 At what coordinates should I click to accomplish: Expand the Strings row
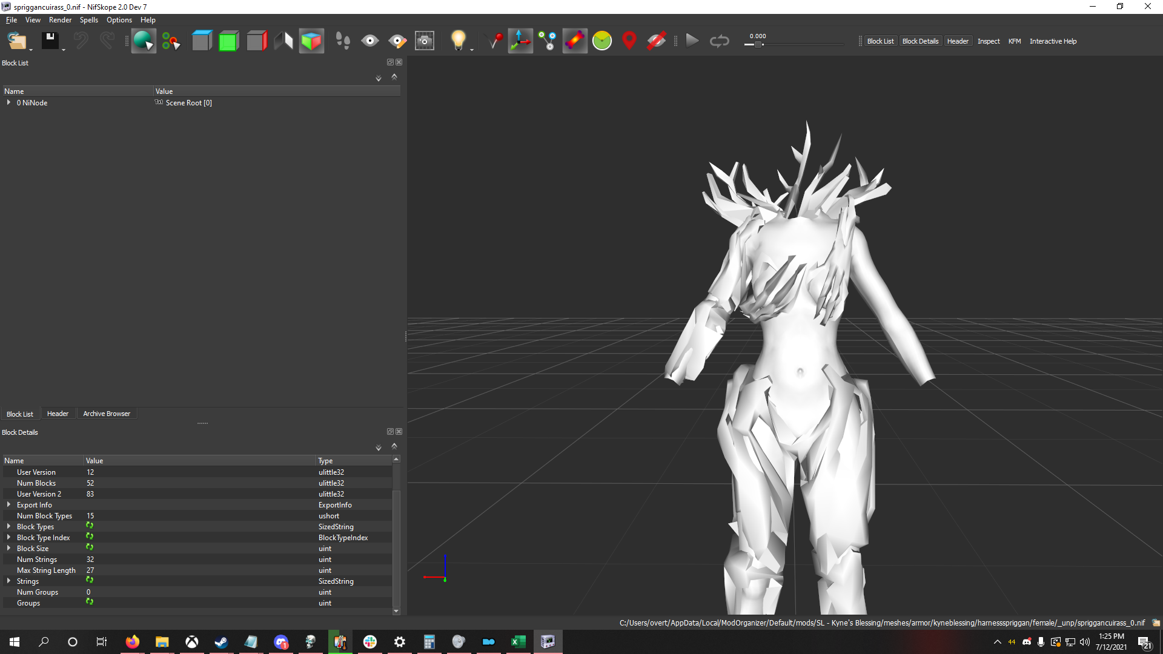pyautogui.click(x=8, y=581)
